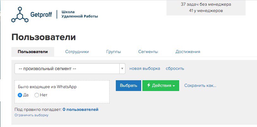The width and height of the screenshot is (257, 127).
Task: Click the новая выборка link
Action: (x=145, y=69)
